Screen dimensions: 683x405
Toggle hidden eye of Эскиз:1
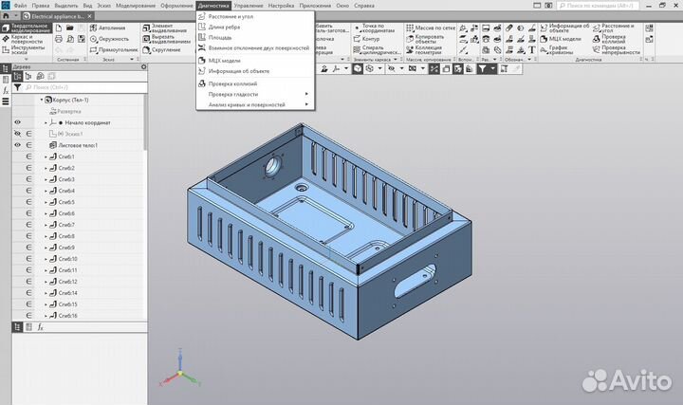click(17, 134)
